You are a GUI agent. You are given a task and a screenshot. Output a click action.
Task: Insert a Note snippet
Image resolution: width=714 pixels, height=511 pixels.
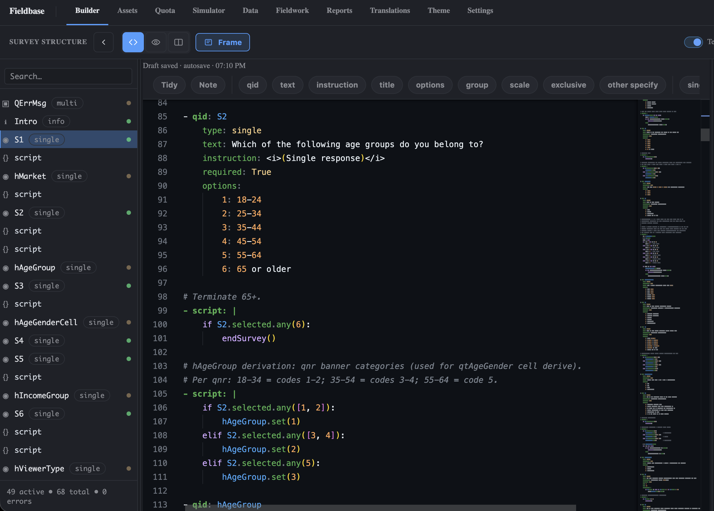[208, 85]
